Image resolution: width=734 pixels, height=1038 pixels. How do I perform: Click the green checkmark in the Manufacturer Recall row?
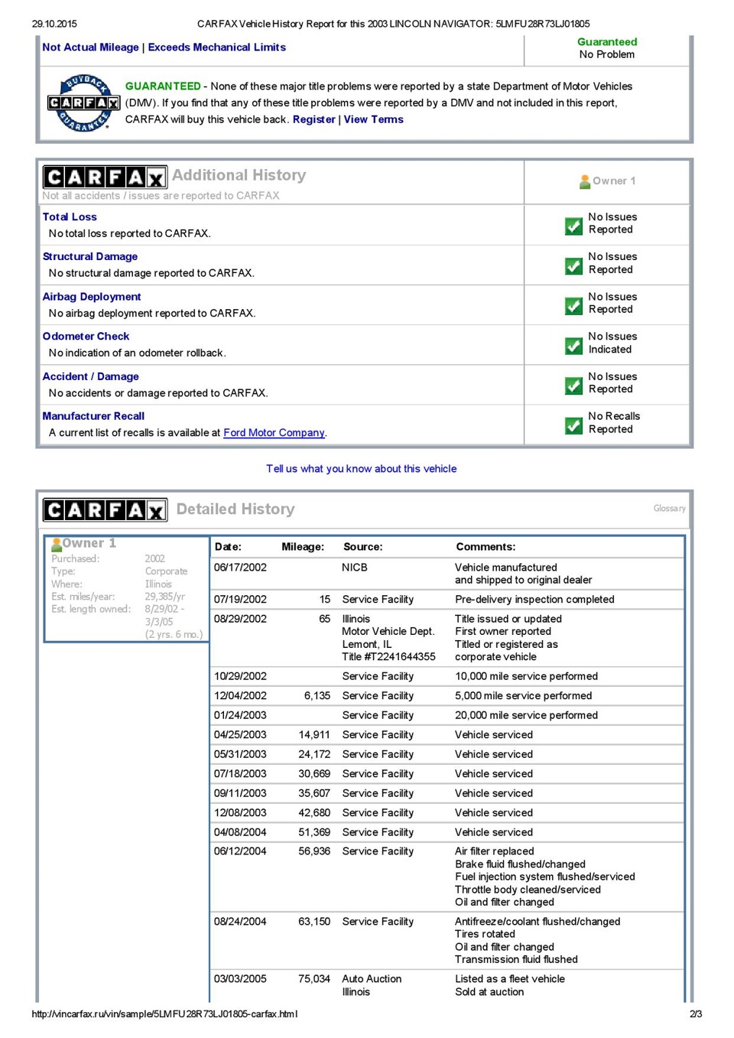click(x=573, y=425)
